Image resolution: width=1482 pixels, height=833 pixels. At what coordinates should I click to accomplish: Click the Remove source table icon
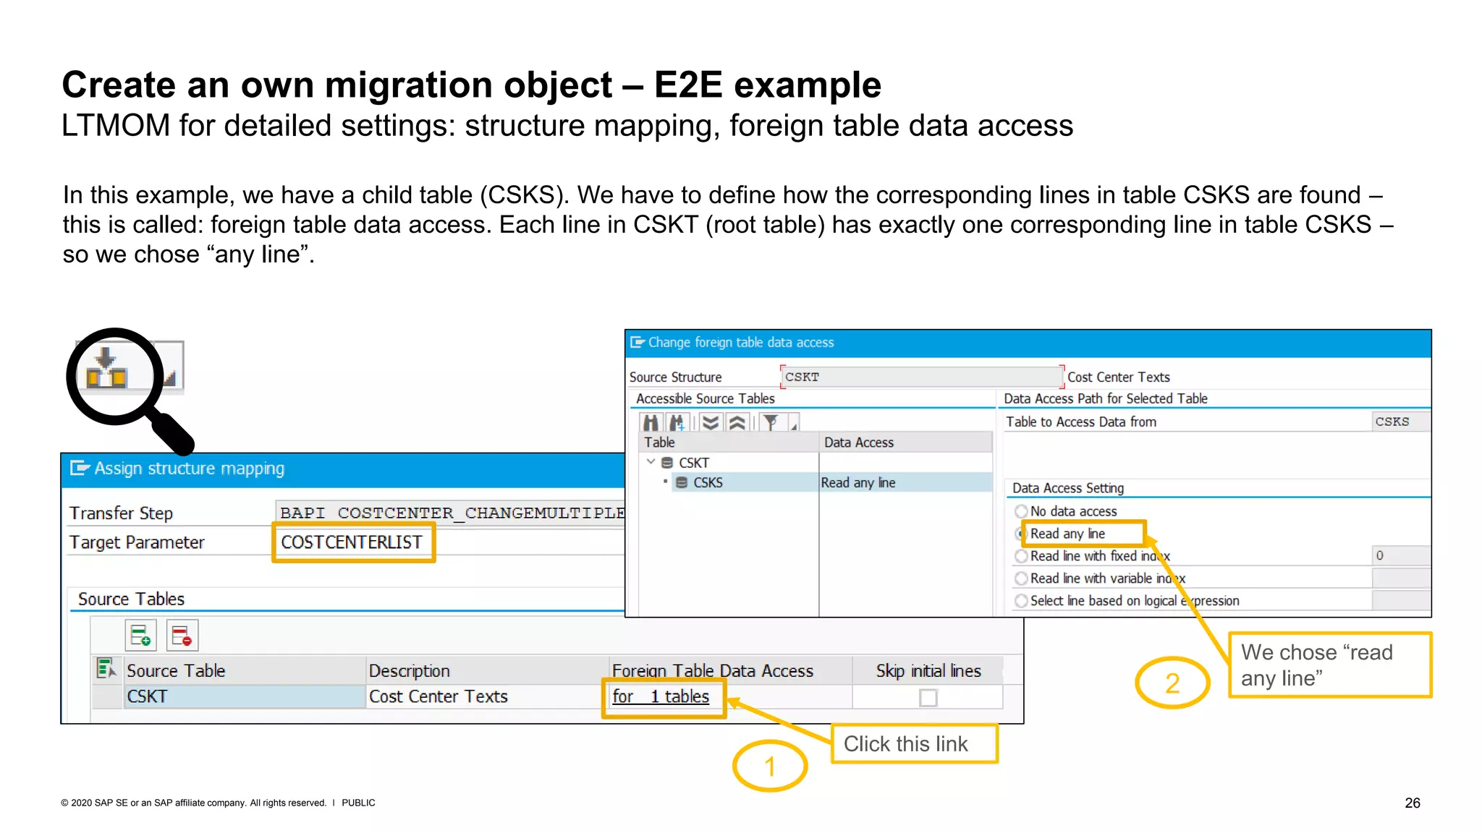coord(182,636)
